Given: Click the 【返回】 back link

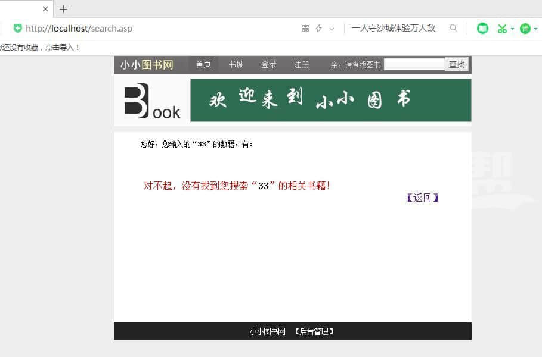Looking at the screenshot, I should click(422, 198).
